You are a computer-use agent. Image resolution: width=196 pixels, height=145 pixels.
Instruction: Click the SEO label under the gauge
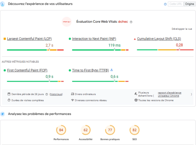click(134, 139)
